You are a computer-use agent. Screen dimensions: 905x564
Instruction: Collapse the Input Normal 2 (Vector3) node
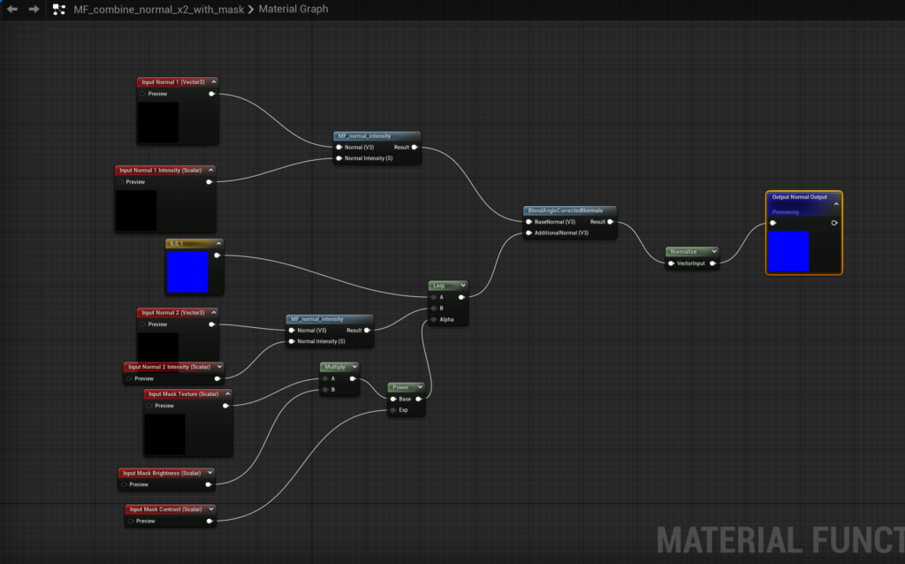pos(214,312)
